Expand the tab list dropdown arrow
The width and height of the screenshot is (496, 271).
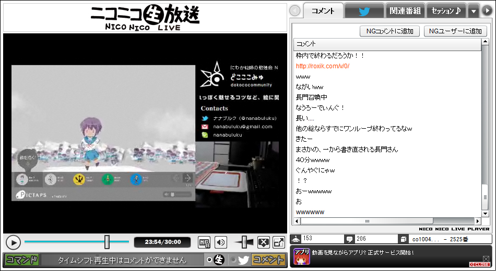click(474, 11)
